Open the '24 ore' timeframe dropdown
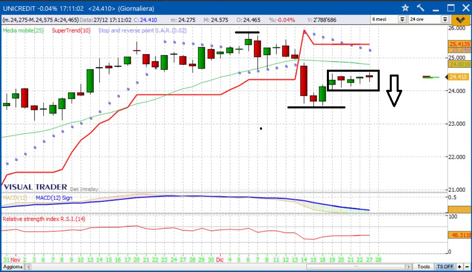The image size is (472, 272). tap(445, 19)
